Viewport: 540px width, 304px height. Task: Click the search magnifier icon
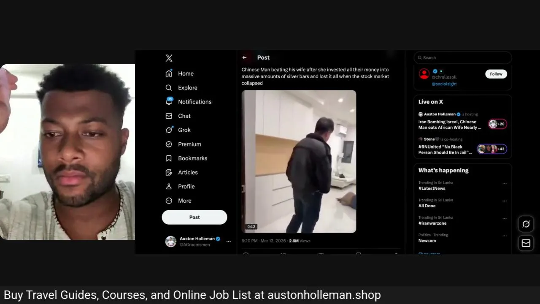click(x=420, y=57)
